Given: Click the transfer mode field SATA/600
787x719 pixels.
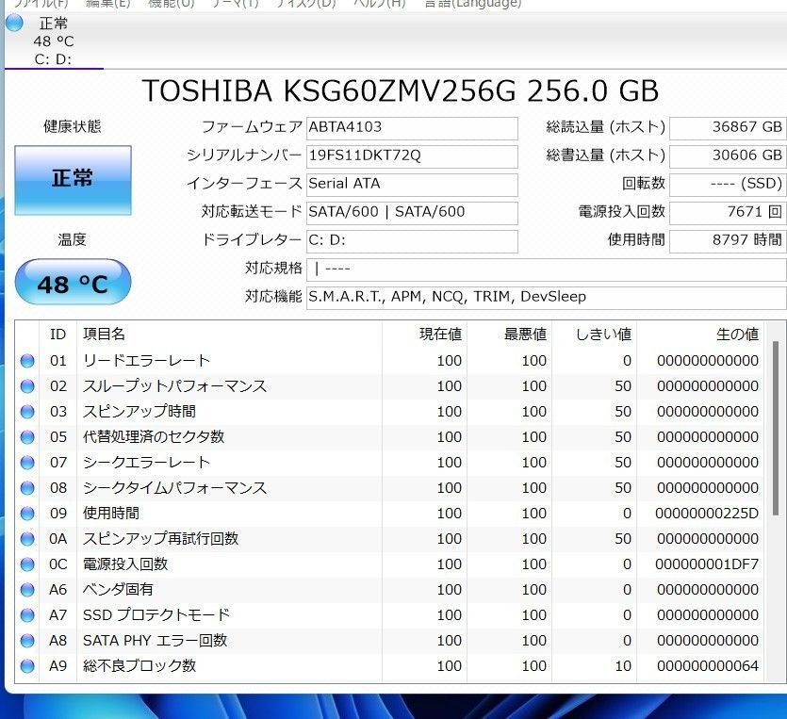Looking at the screenshot, I should pyautogui.click(x=412, y=212).
